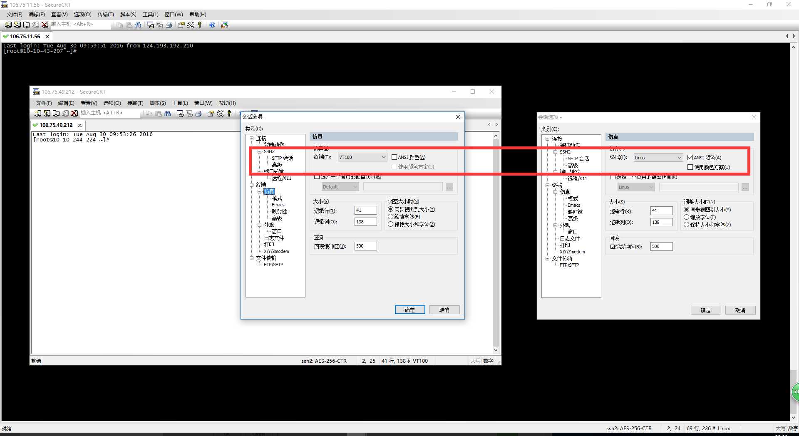Click Print icon in 106.75.49.212 window toolbar
Image resolution: width=799 pixels, height=436 pixels.
tap(199, 114)
